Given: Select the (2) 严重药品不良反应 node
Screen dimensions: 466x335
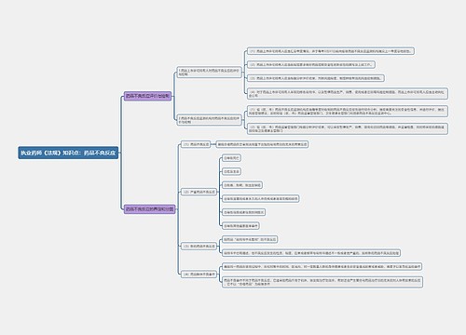Looking at the screenshot, I should click(x=199, y=192).
